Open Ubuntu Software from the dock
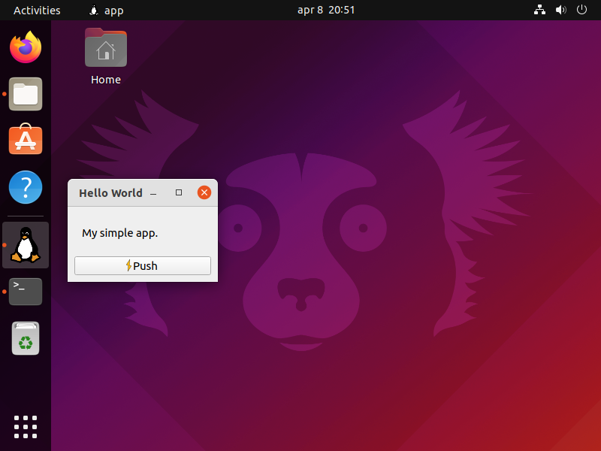This screenshot has width=601, height=451. pos(26,139)
